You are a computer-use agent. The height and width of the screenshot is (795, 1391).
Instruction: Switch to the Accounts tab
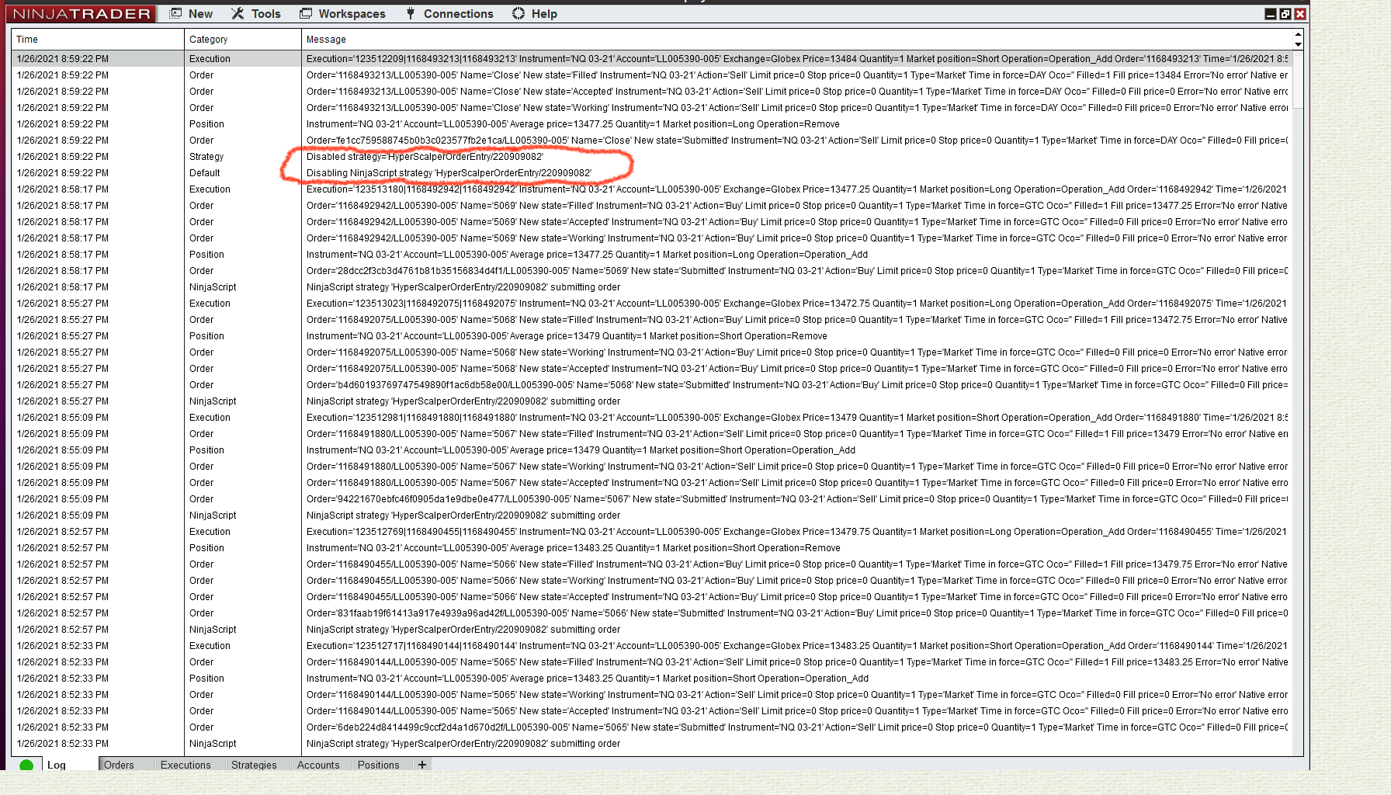tap(318, 765)
